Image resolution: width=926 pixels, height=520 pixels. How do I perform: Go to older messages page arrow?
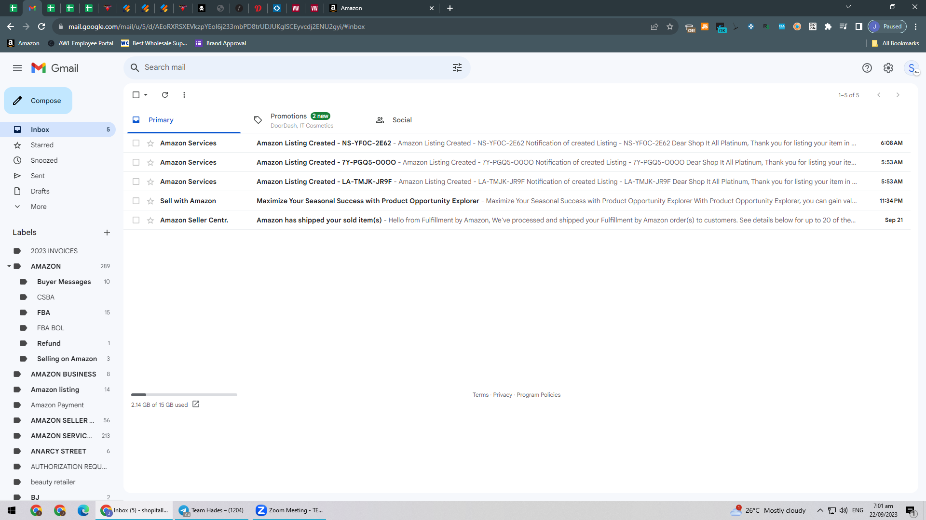(x=898, y=95)
